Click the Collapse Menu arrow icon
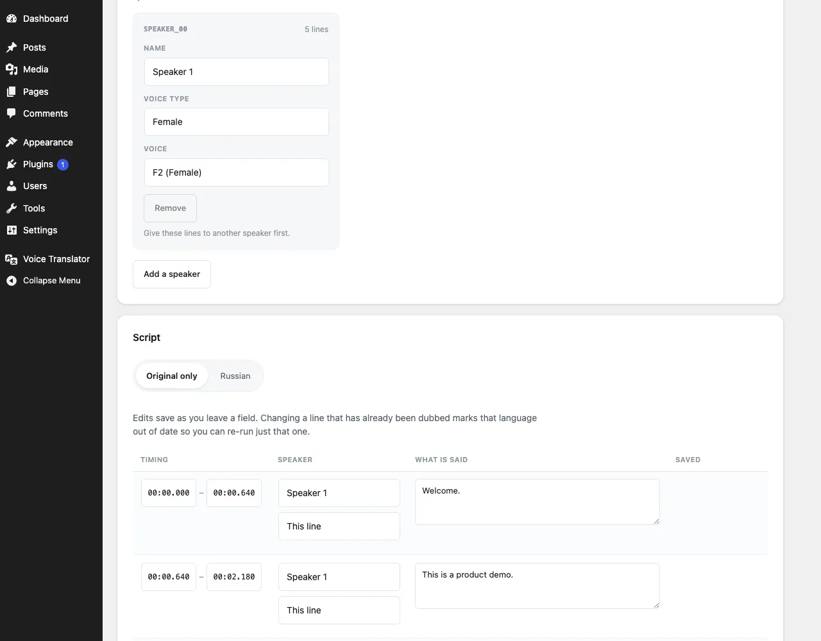821x641 pixels. pyautogui.click(x=11, y=281)
